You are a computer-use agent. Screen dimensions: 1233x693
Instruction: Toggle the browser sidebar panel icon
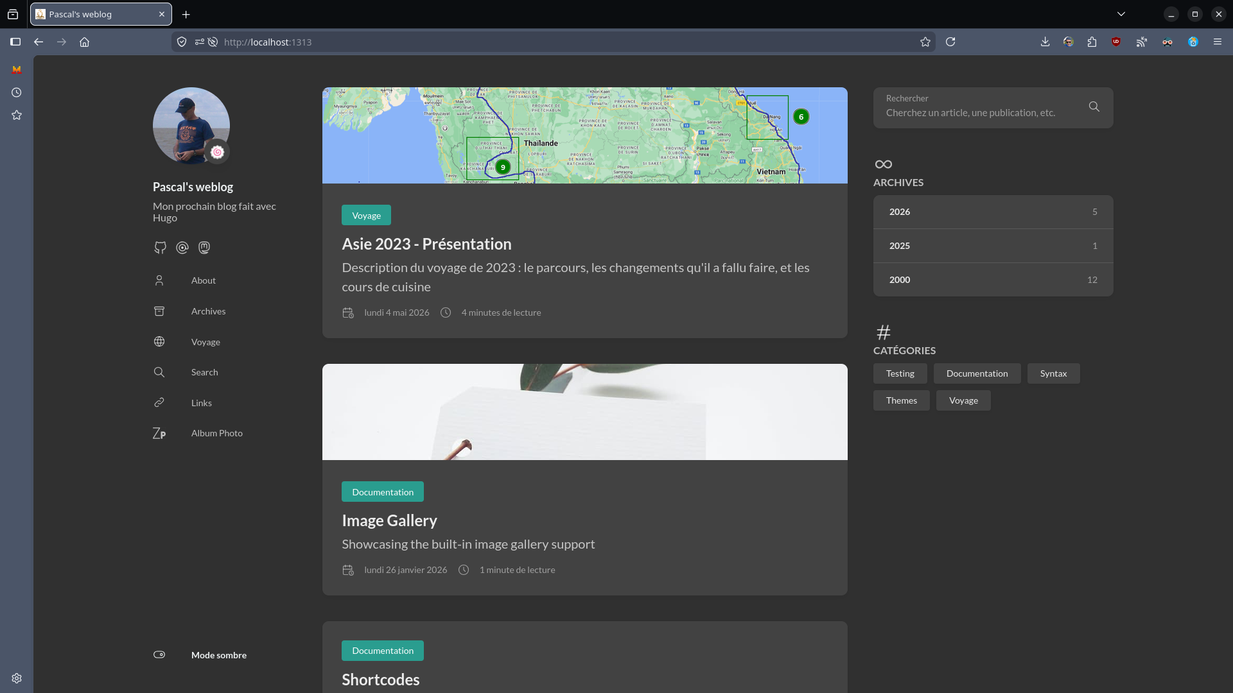[x=15, y=42]
